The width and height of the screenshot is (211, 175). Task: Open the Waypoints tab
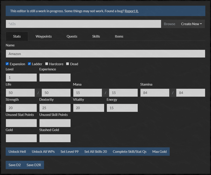(44, 36)
